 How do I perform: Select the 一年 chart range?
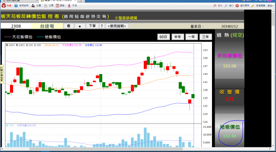tap(192, 37)
